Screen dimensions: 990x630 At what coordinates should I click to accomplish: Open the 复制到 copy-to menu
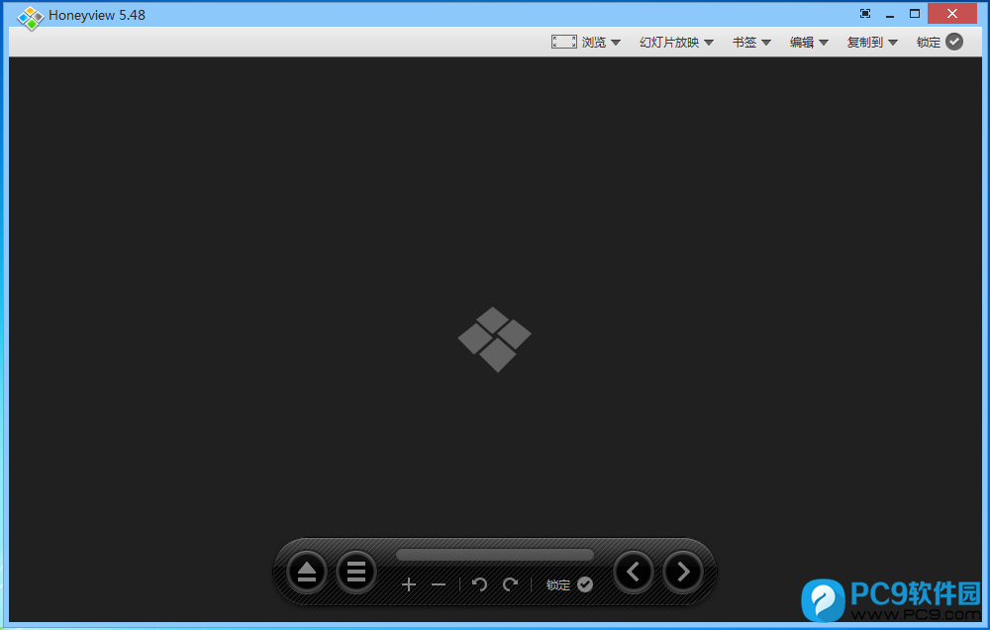865,43
